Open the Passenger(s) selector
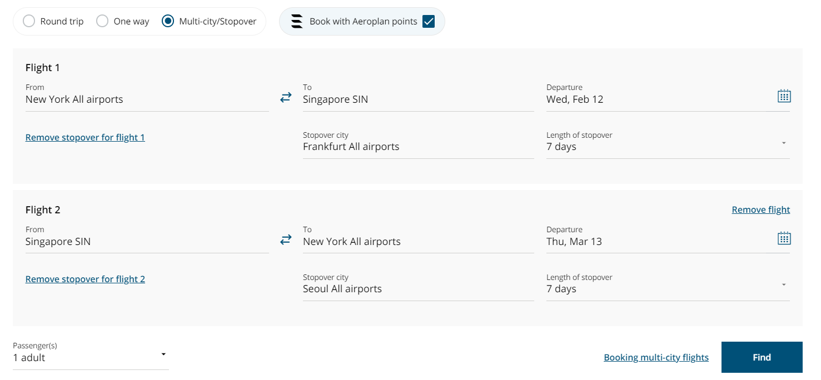The image size is (821, 380). coord(163,353)
